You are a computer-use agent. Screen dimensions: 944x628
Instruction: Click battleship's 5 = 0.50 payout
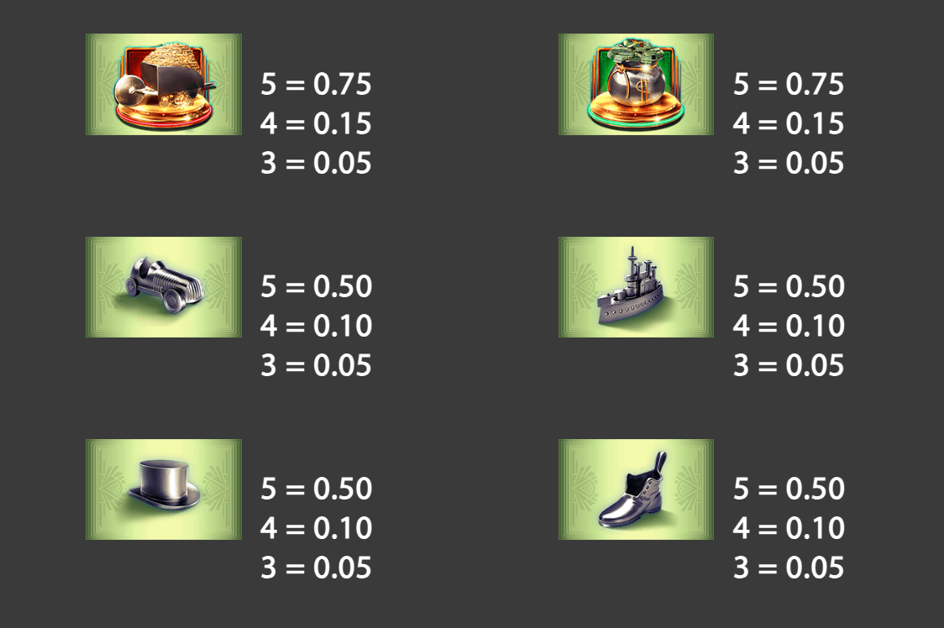coord(789,286)
